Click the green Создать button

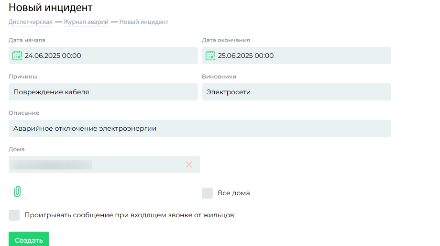click(29, 239)
